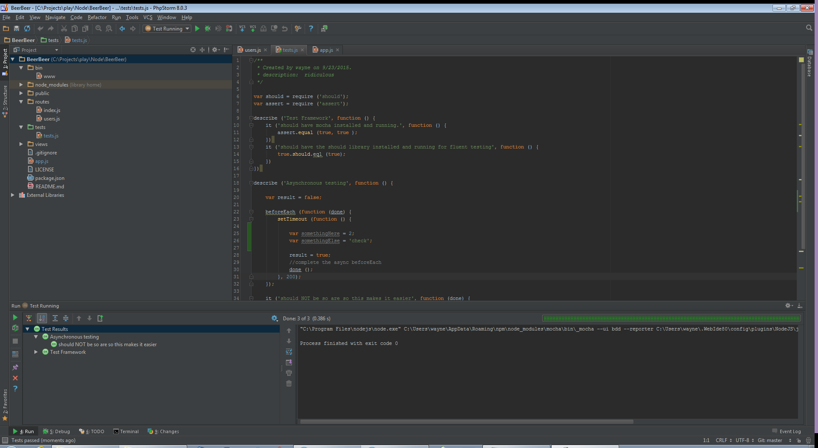Pin the Run tool window

coord(15,367)
